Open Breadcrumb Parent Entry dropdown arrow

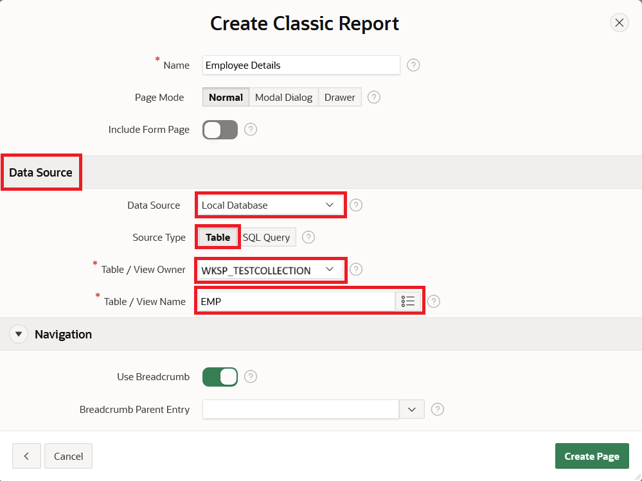tap(412, 410)
